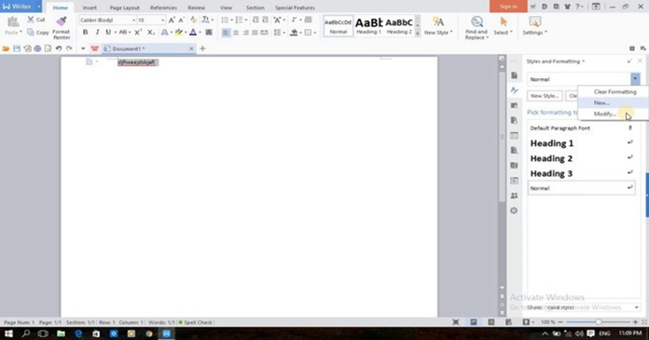Click the Save icon in quick toolbar
649x340 pixels.
(17, 48)
